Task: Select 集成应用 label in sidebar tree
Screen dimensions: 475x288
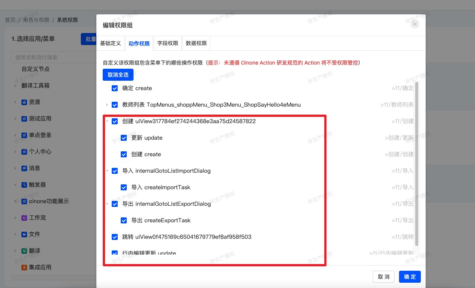Action: tap(40, 267)
